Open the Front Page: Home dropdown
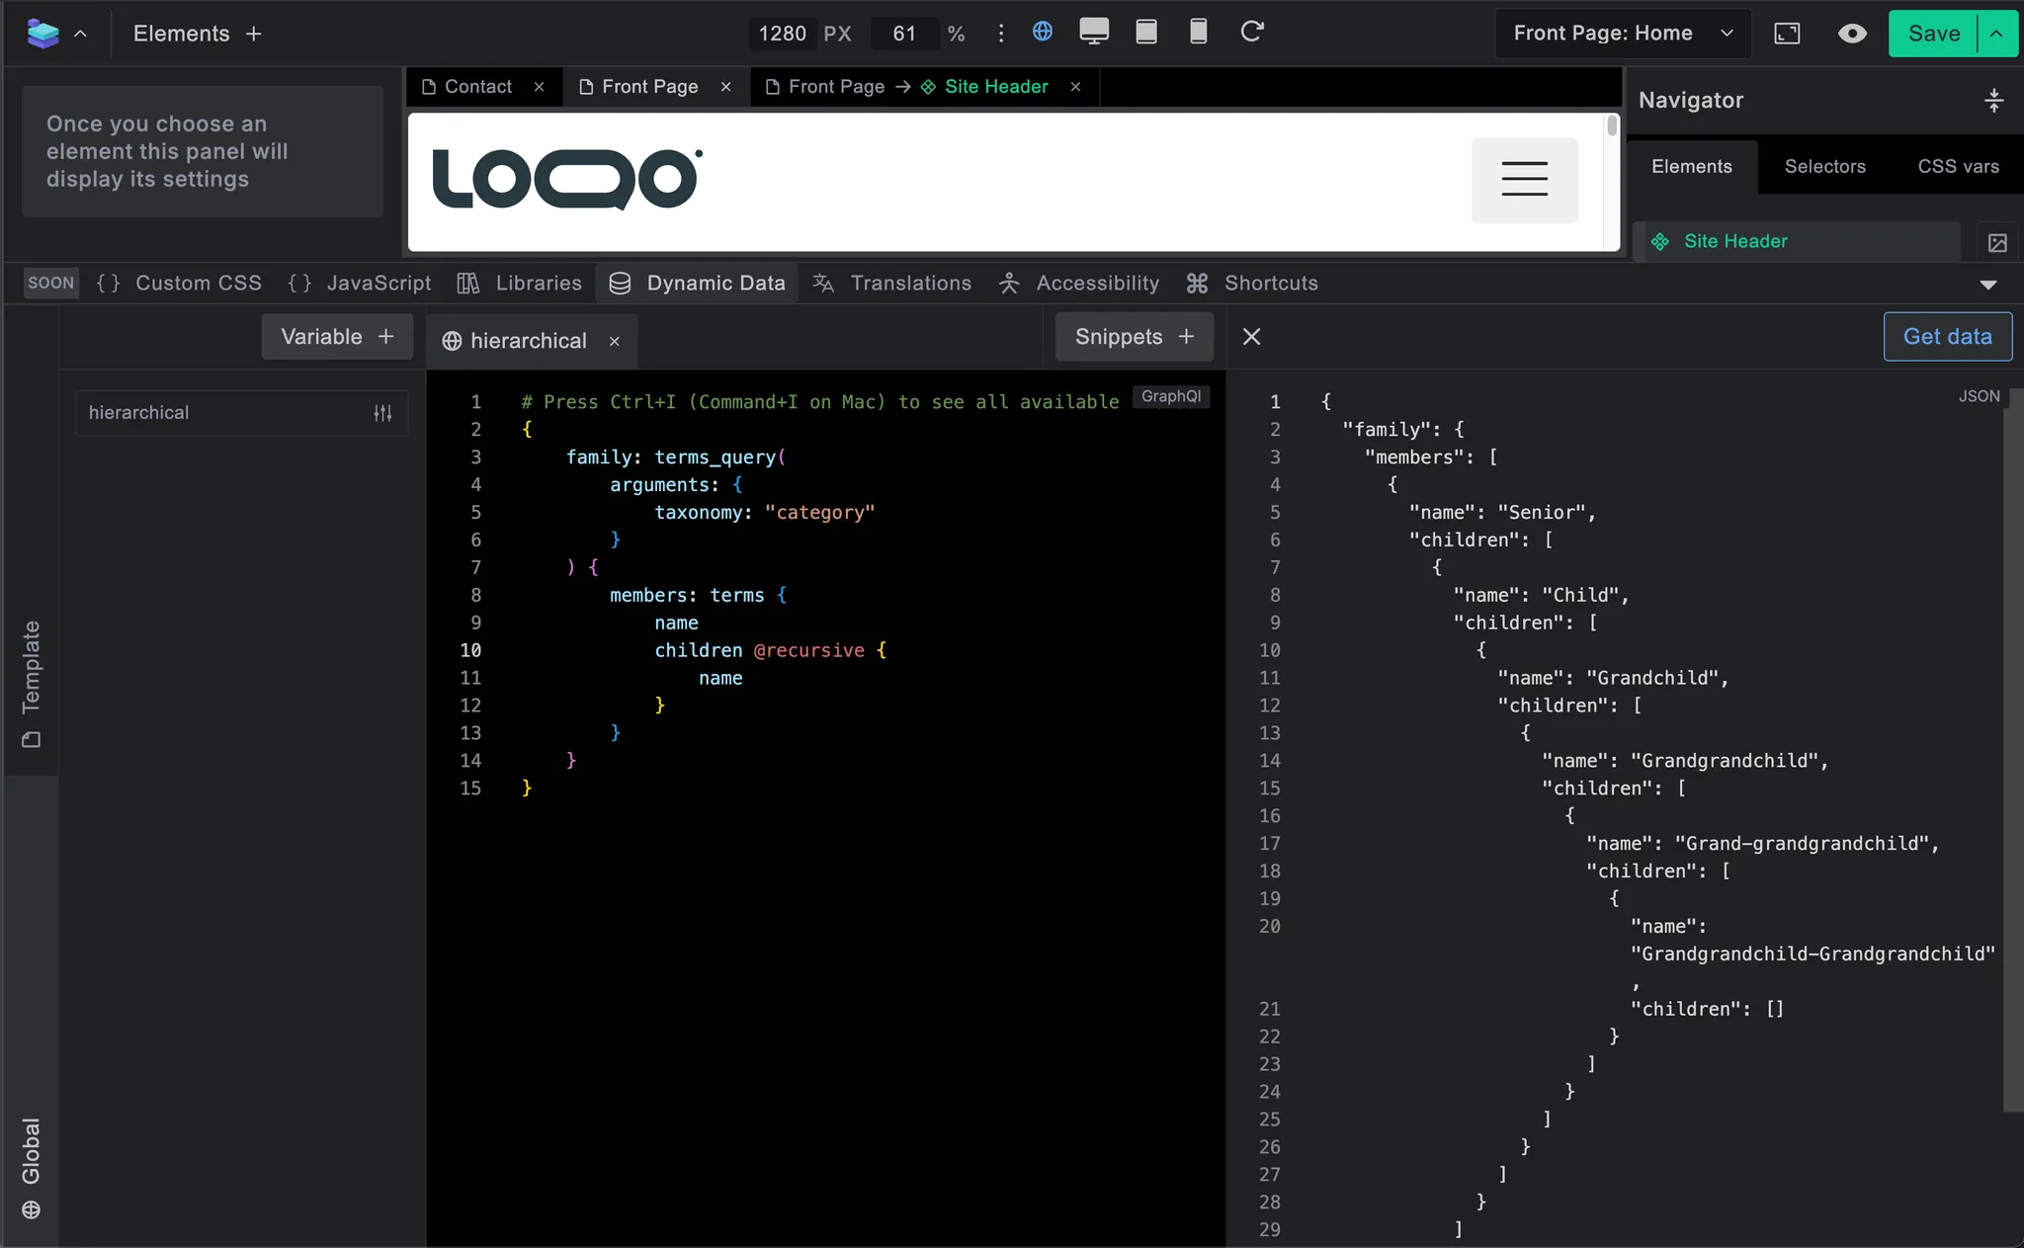Image resolution: width=2024 pixels, height=1248 pixels. click(x=1623, y=34)
